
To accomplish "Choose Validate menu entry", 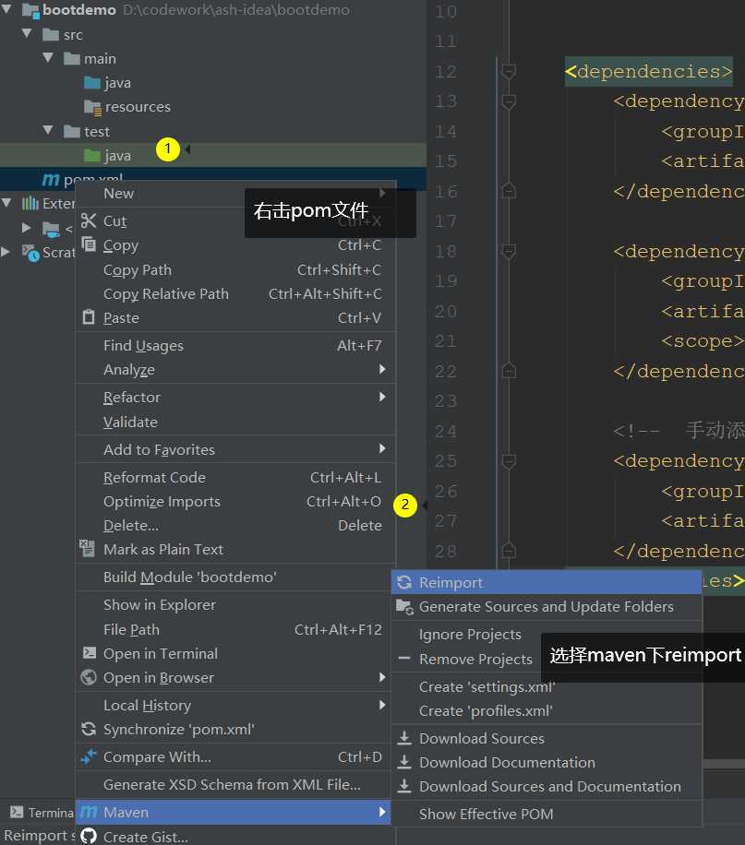I will pyautogui.click(x=235, y=422).
